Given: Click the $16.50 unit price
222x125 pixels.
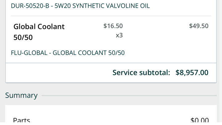Looking at the screenshot, I should (113, 26).
